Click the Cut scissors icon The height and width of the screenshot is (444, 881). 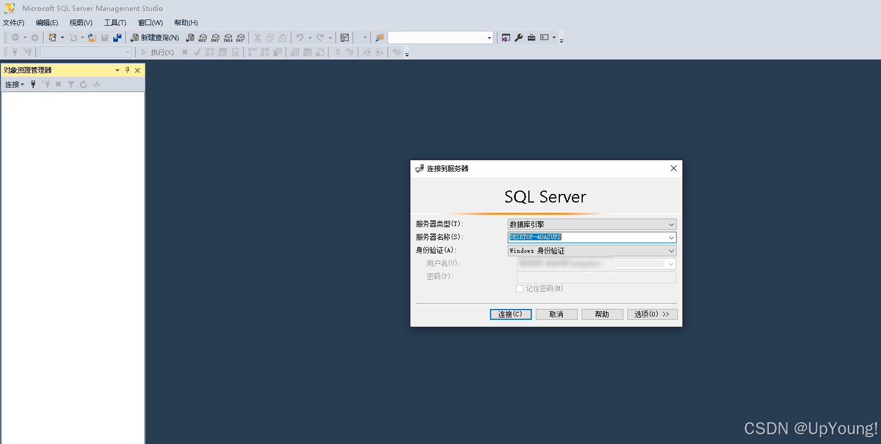coord(258,38)
